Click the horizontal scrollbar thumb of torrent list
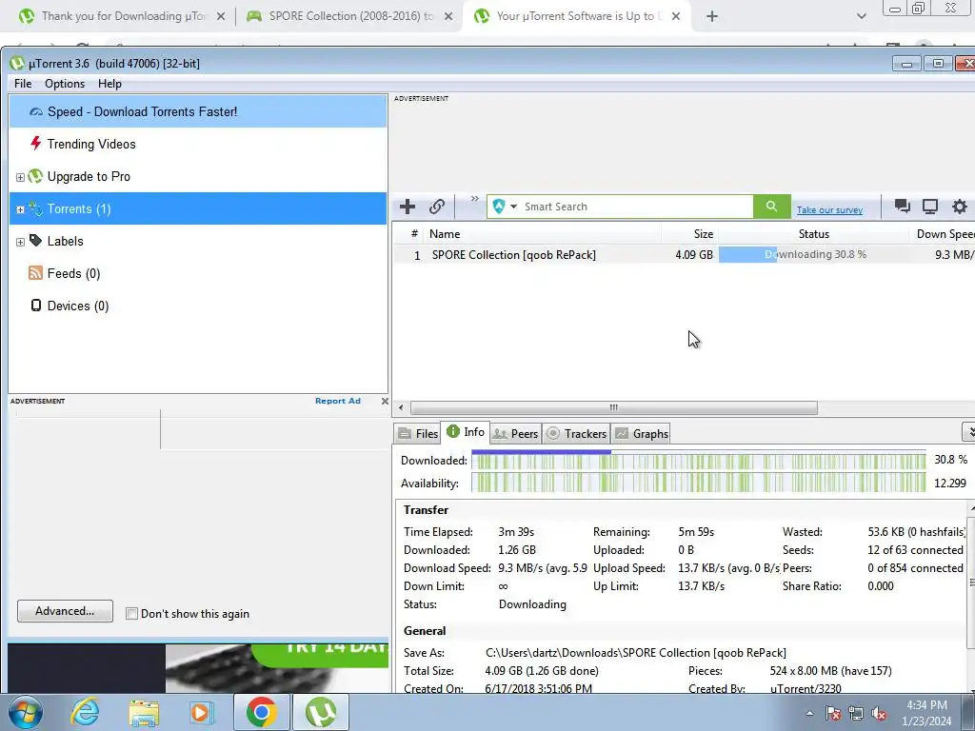Screen dimensions: 975x731 [614, 407]
